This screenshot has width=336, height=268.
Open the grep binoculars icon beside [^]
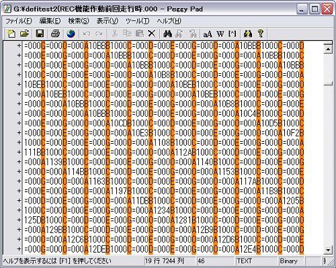(248, 34)
